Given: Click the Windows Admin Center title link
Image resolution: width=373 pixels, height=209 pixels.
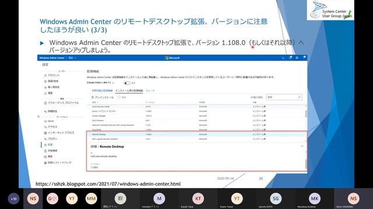Looking at the screenshot, I should click(52, 58).
